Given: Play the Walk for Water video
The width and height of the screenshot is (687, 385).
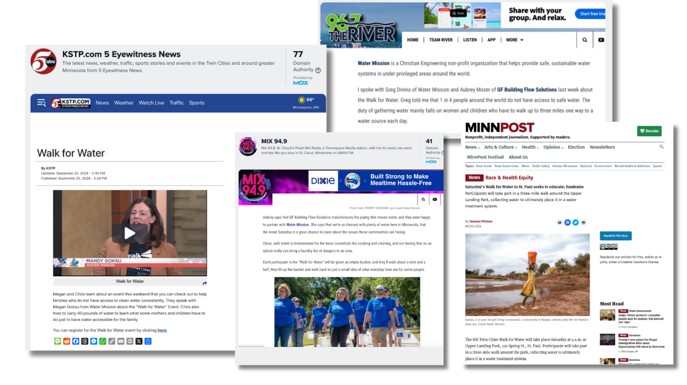Looking at the screenshot, I should point(130,233).
